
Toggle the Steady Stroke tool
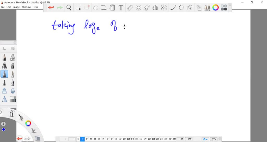pyautogui.click(x=172, y=8)
